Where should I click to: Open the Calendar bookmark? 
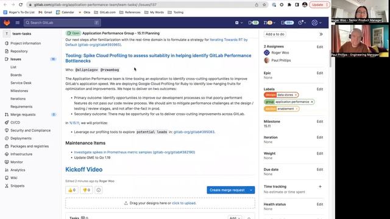click(x=65, y=12)
